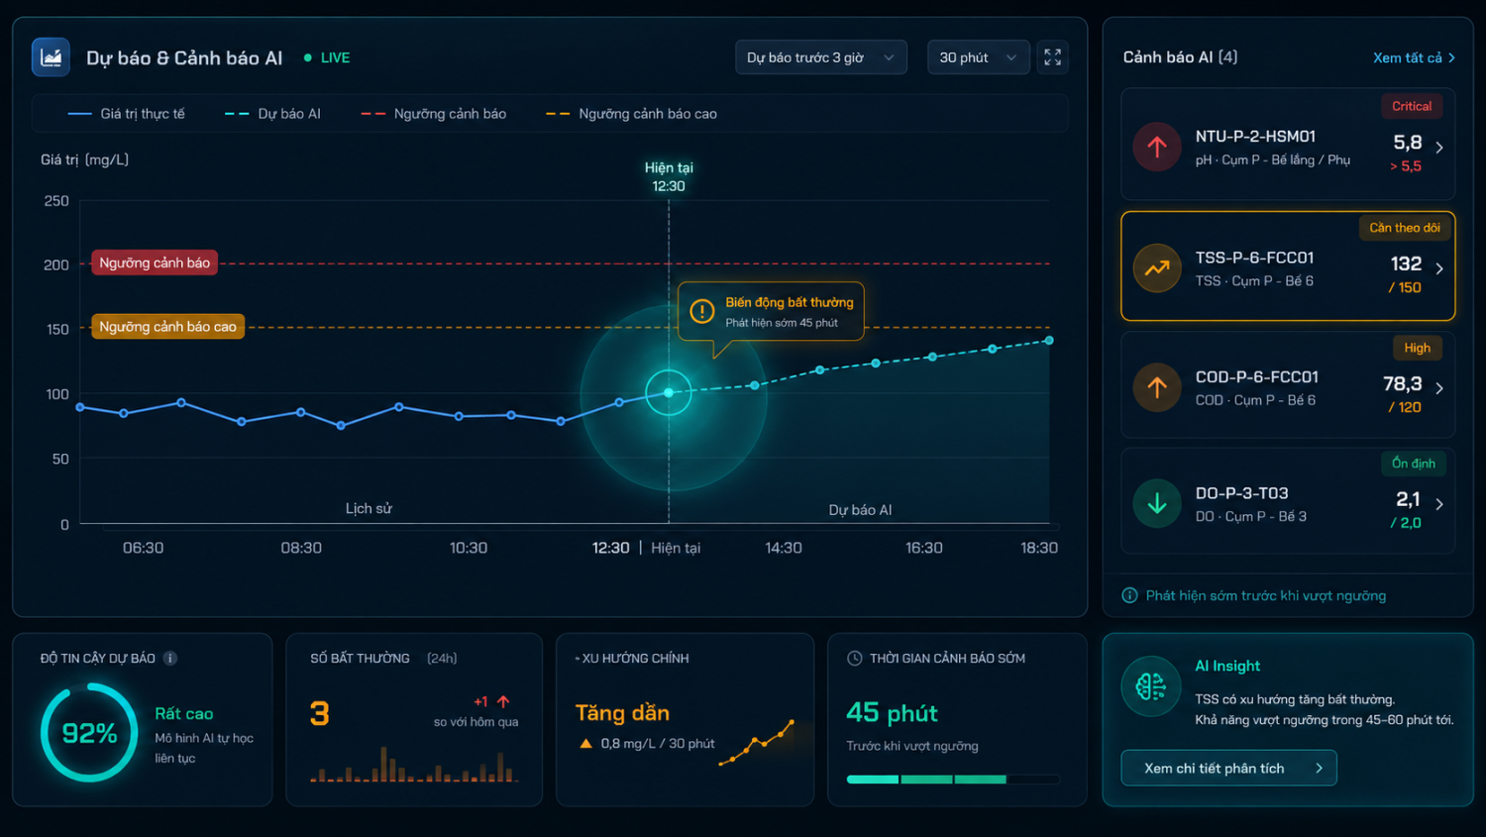Viewport: 1486px width, 837px height.
Task: Open the DO-P-3-T03 alert row
Action: pyautogui.click(x=1288, y=500)
